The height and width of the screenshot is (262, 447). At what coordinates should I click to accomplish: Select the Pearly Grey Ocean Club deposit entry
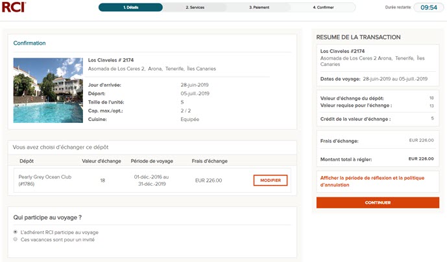(x=45, y=180)
